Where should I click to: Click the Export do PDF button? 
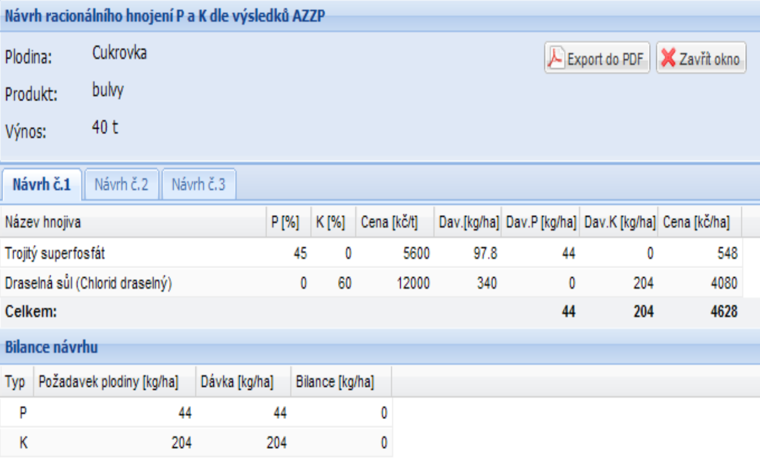[597, 58]
